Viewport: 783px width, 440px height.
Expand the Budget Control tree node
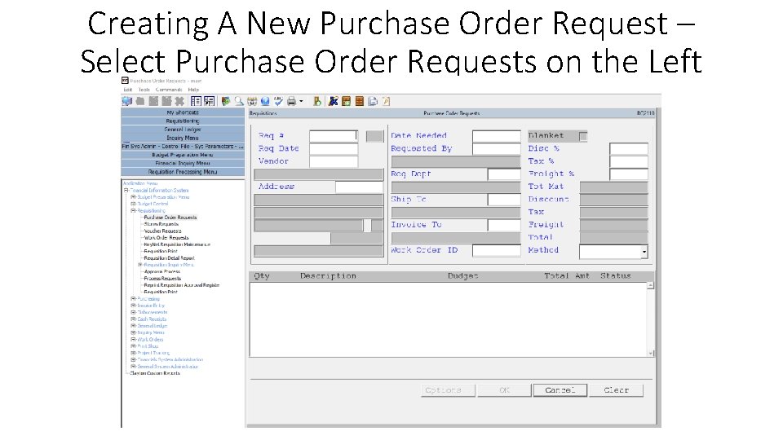tap(133, 204)
